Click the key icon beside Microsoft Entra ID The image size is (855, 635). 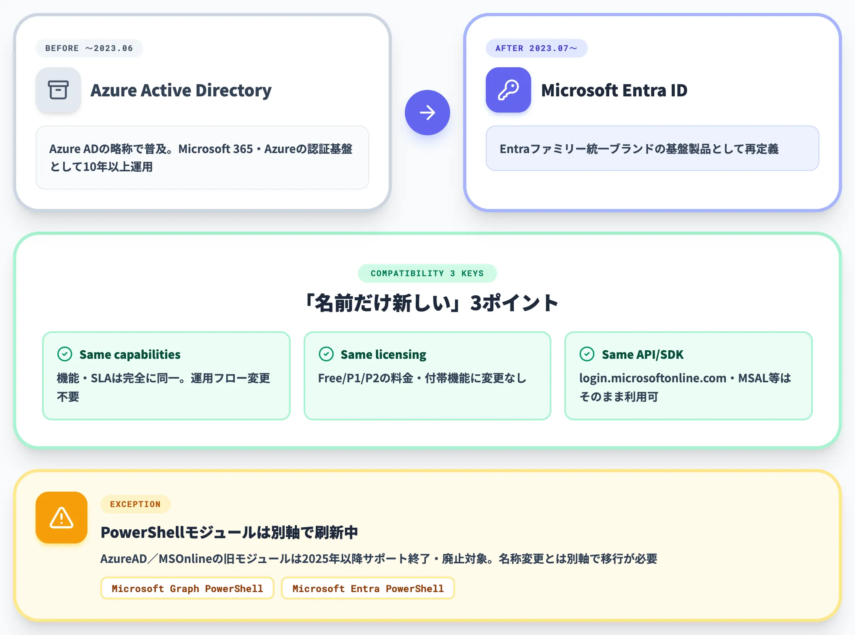pyautogui.click(x=508, y=90)
